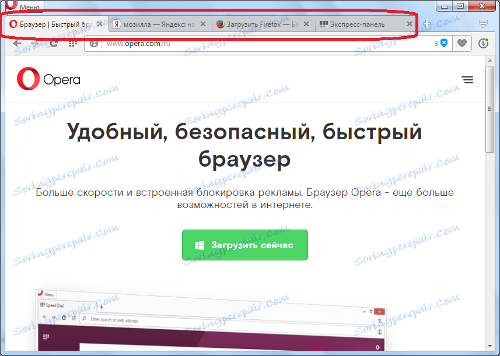Maximize the Opera window
This screenshot has width=500, height=356.
click(460, 6)
